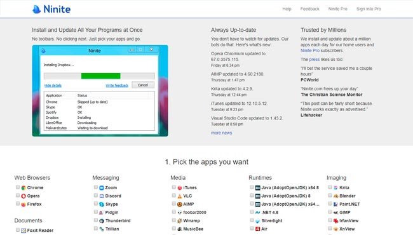Click the Thunderbird app icon
This screenshot has height=235, width=413.
(x=102, y=221)
